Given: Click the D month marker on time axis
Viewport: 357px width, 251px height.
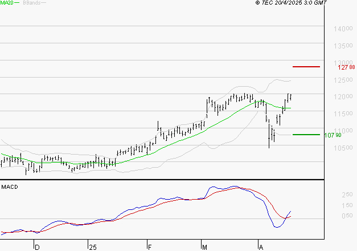Looking at the screenshot, I should tap(37, 247).
